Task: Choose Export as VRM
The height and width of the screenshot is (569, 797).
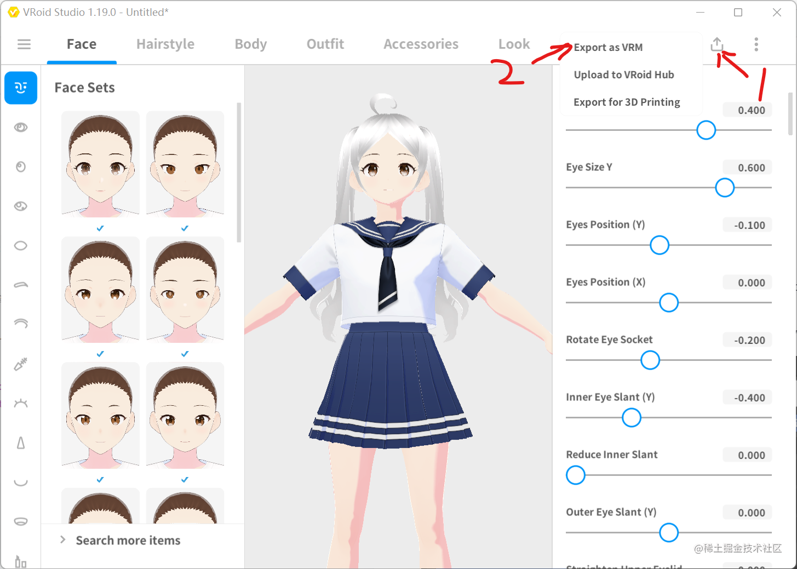Action: coord(608,47)
